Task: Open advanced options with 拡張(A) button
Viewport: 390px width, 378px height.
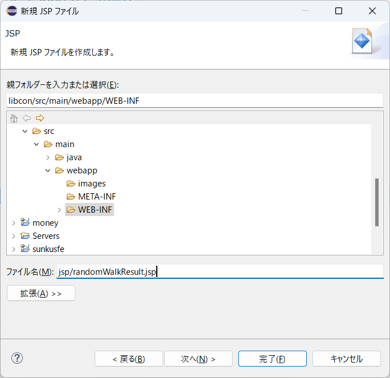Action: point(41,293)
